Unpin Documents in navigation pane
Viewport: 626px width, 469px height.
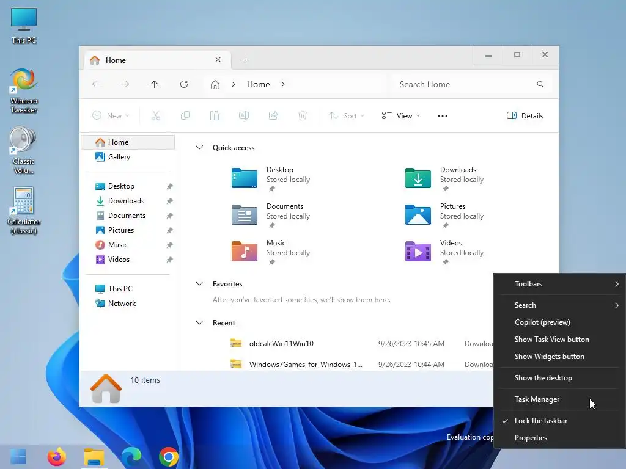click(170, 216)
